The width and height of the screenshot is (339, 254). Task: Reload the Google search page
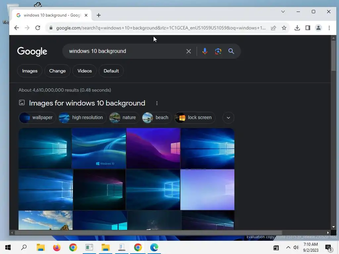(38, 28)
